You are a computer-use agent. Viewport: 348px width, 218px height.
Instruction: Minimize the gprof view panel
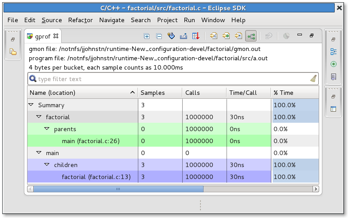coord(300,35)
